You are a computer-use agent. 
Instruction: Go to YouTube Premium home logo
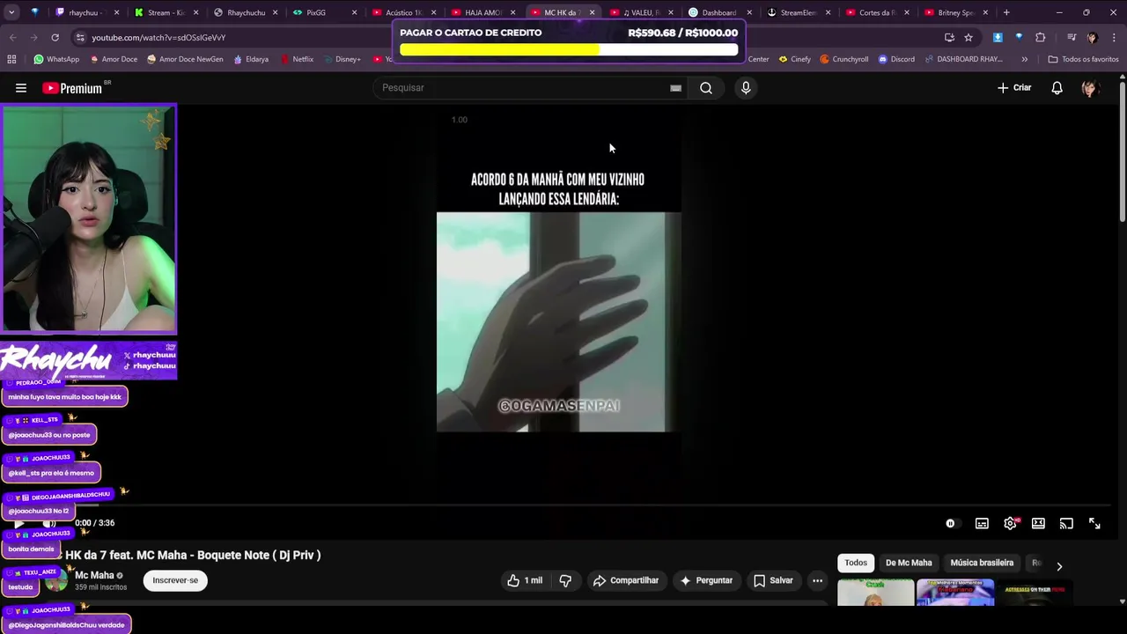[72, 88]
